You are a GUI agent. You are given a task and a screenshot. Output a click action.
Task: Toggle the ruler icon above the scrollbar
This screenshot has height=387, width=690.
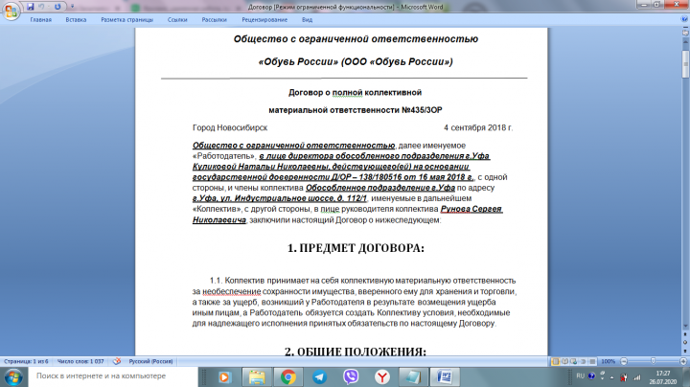[x=685, y=33]
